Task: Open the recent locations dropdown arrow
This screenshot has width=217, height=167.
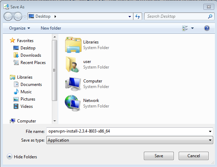Action: click(x=25, y=17)
